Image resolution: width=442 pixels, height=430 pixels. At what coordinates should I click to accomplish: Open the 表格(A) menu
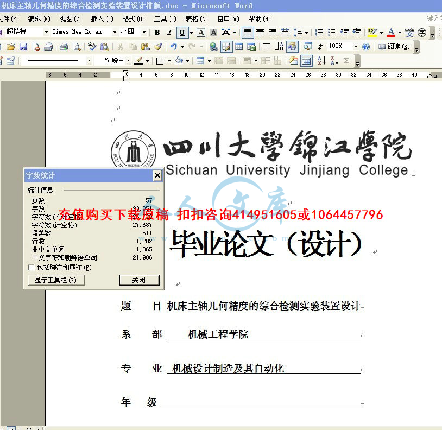coord(197,19)
